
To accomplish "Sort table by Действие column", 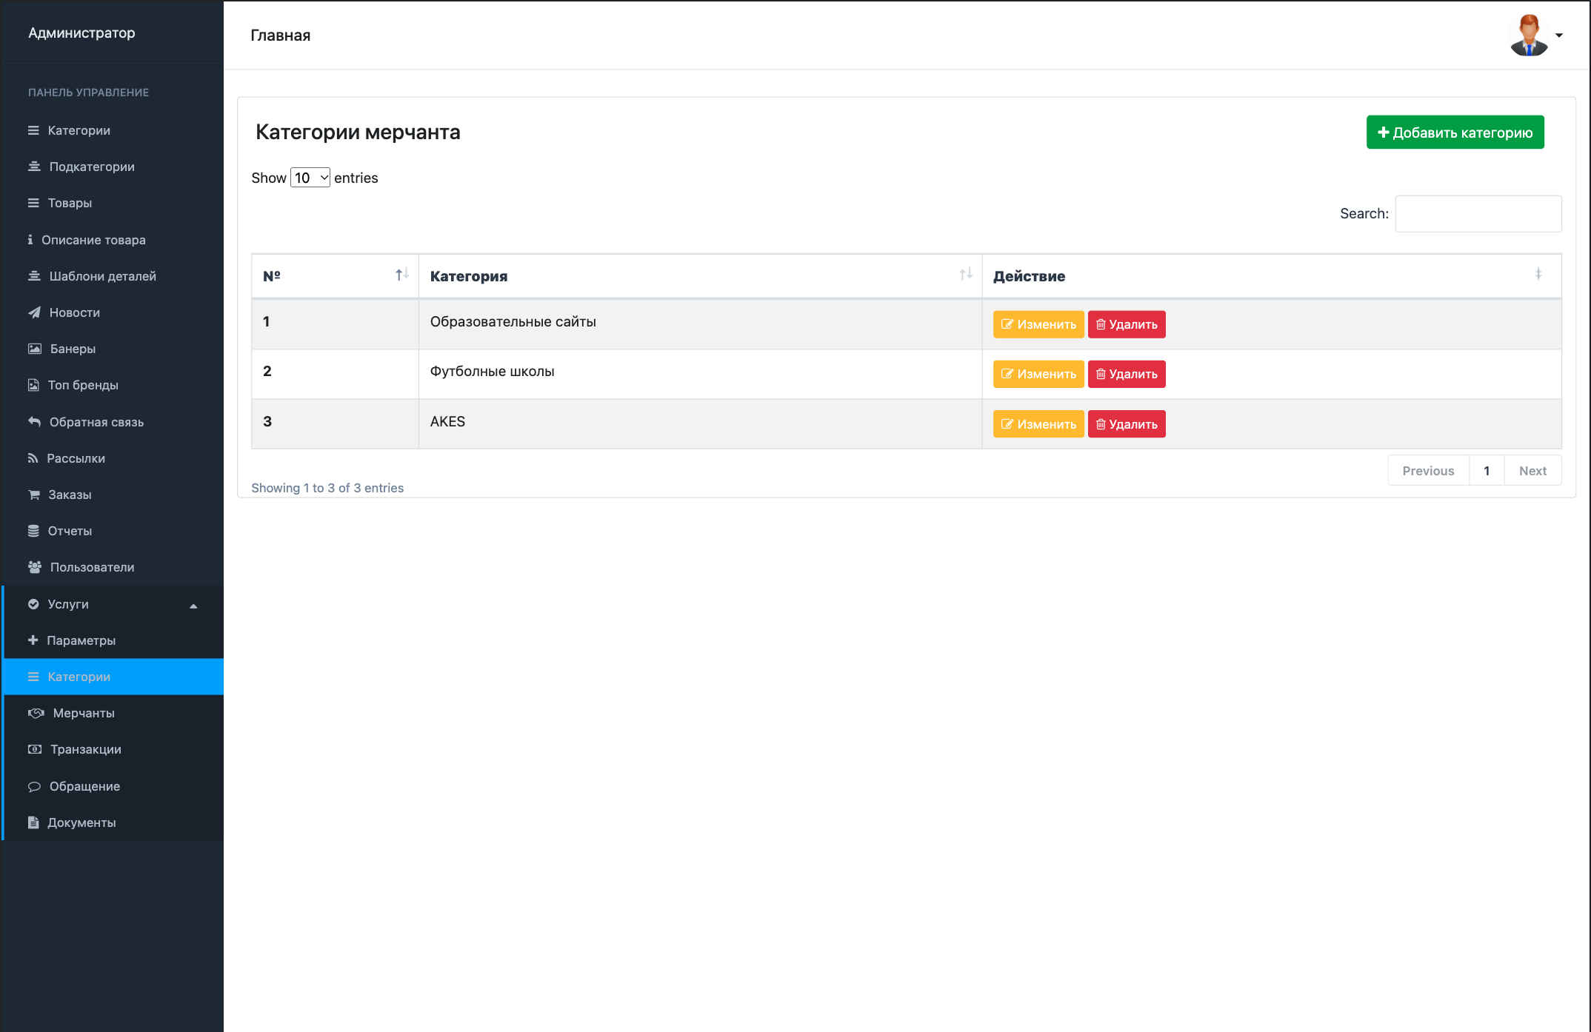I will click(x=1272, y=276).
